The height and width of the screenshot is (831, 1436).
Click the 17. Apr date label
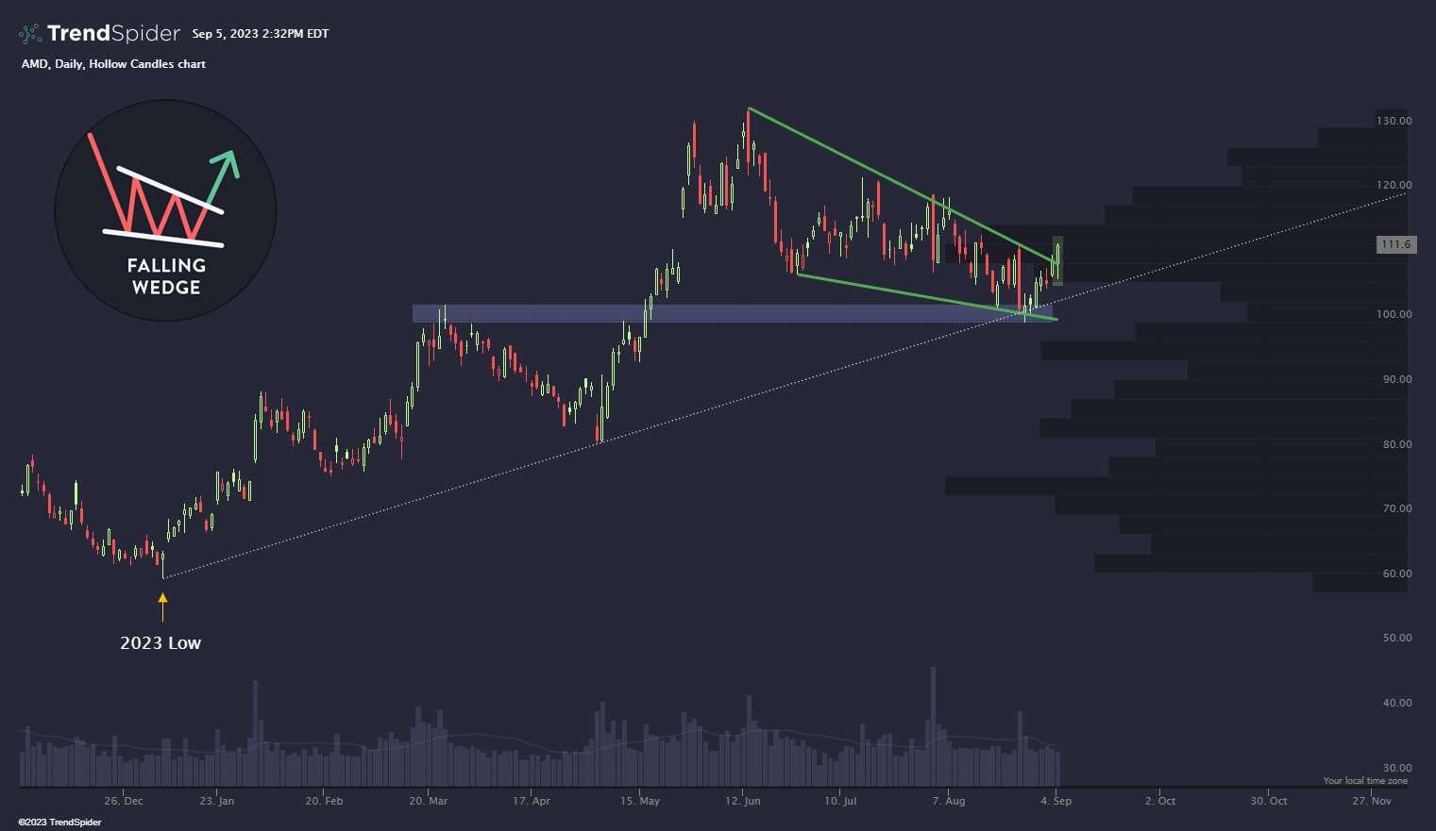(532, 801)
